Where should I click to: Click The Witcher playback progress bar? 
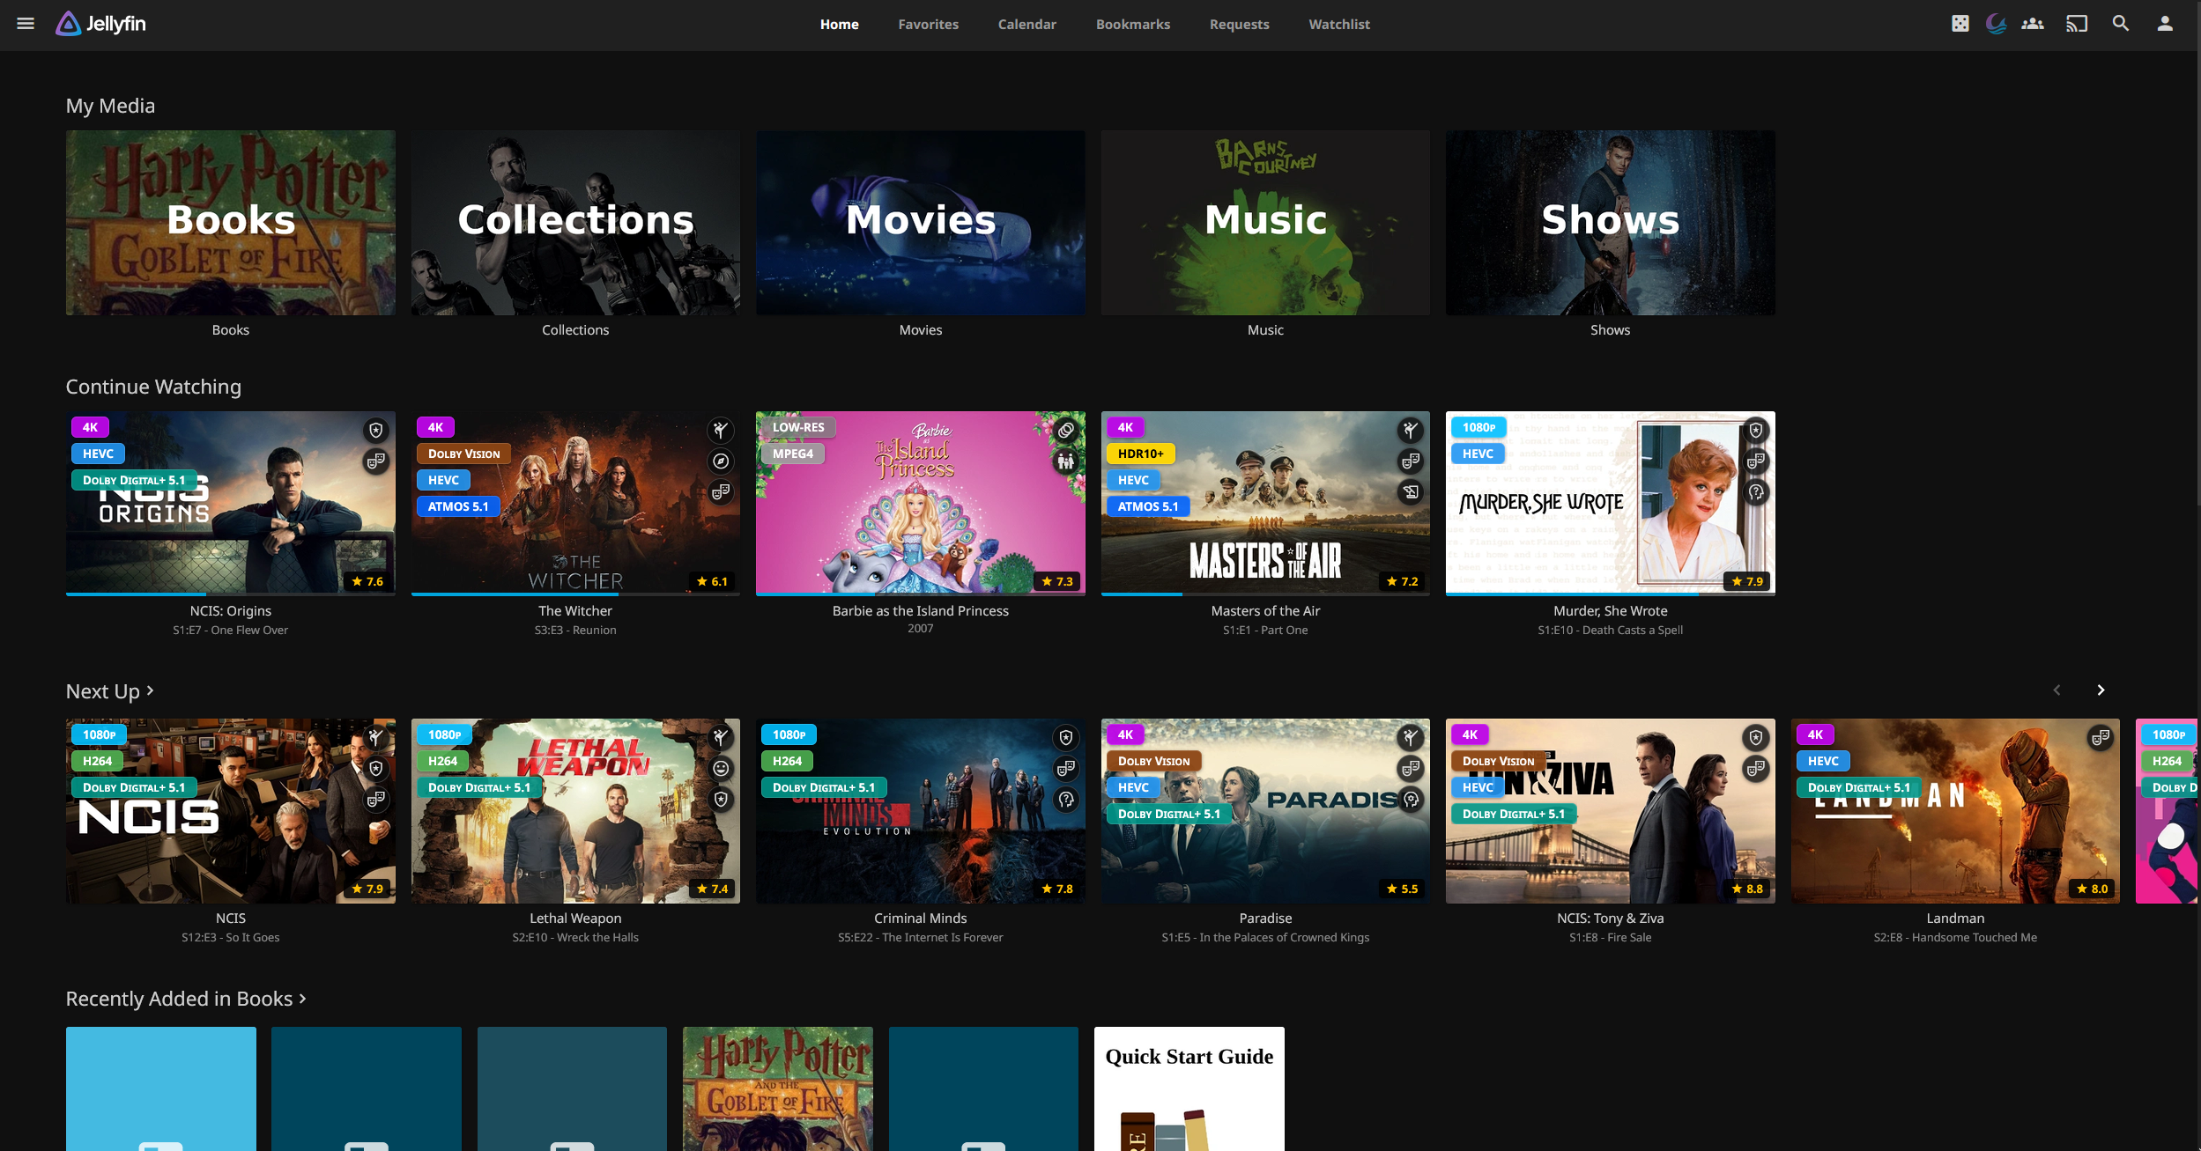click(575, 594)
